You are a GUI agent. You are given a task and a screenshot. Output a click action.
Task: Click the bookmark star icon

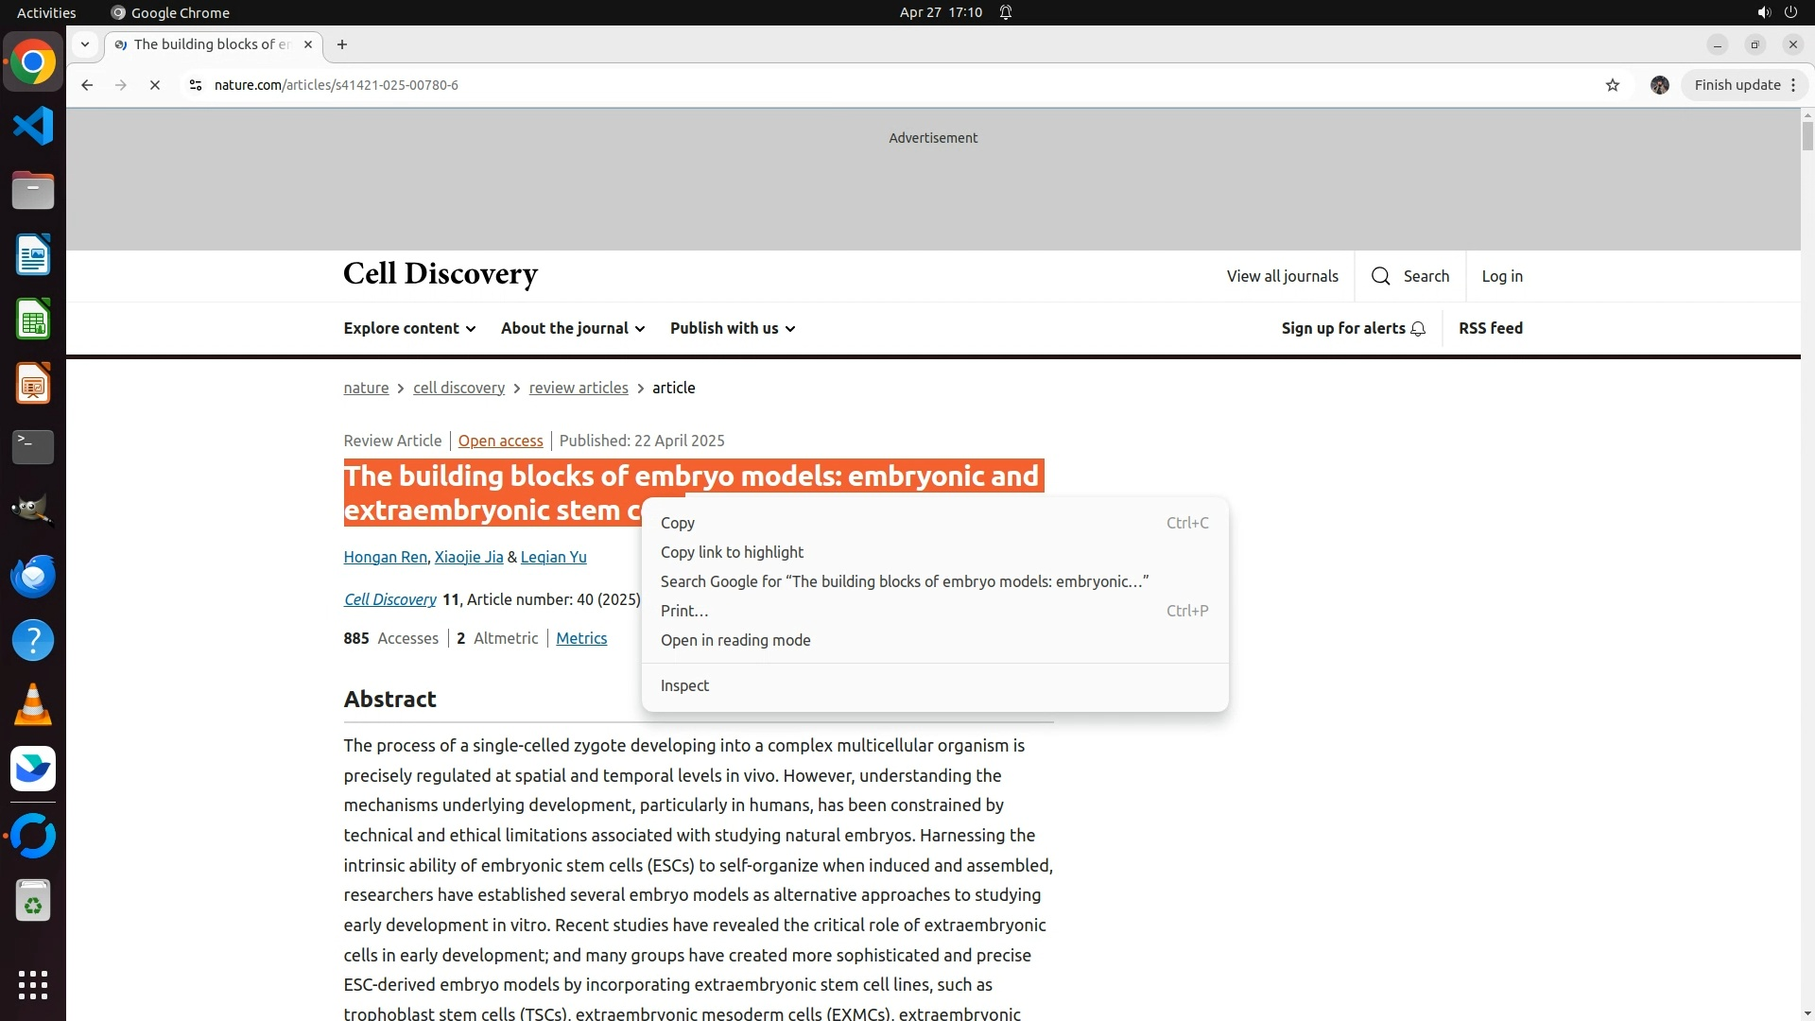[x=1613, y=85]
